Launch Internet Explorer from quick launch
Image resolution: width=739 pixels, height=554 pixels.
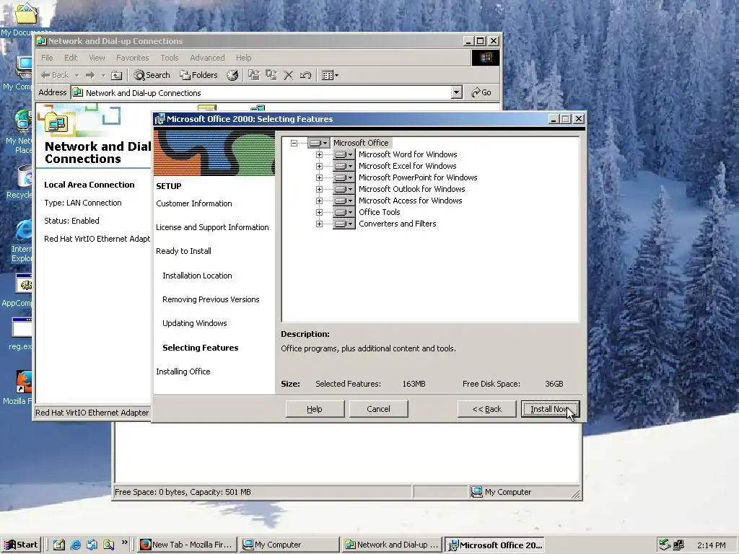[75, 545]
